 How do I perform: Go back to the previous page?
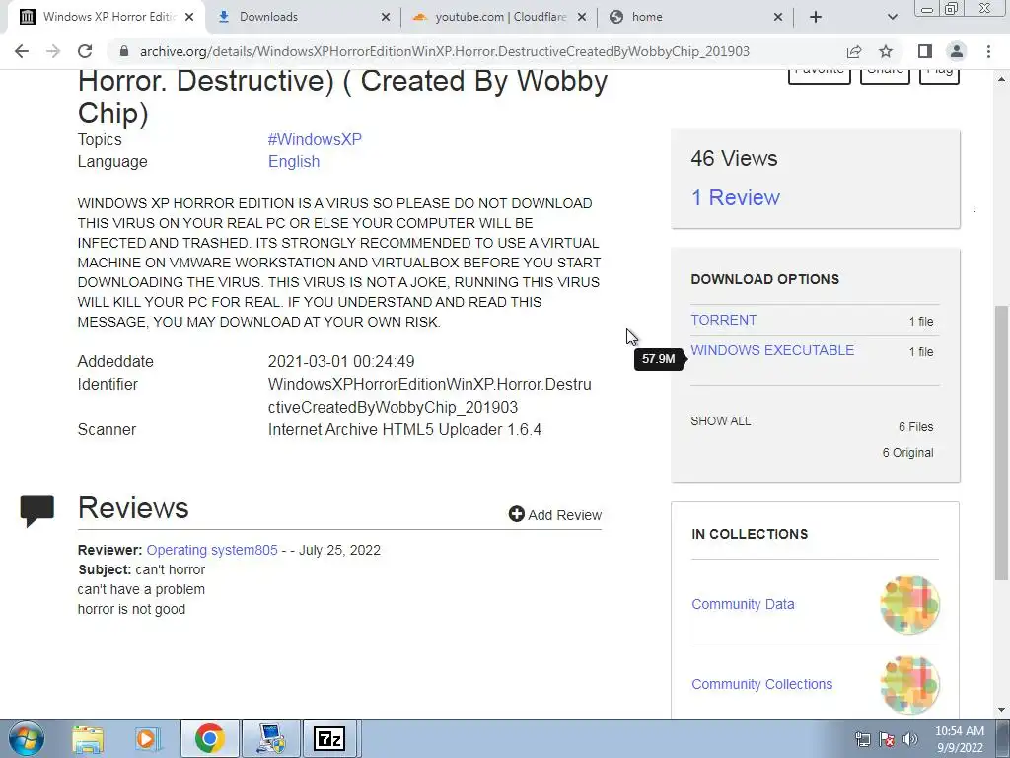click(x=22, y=51)
